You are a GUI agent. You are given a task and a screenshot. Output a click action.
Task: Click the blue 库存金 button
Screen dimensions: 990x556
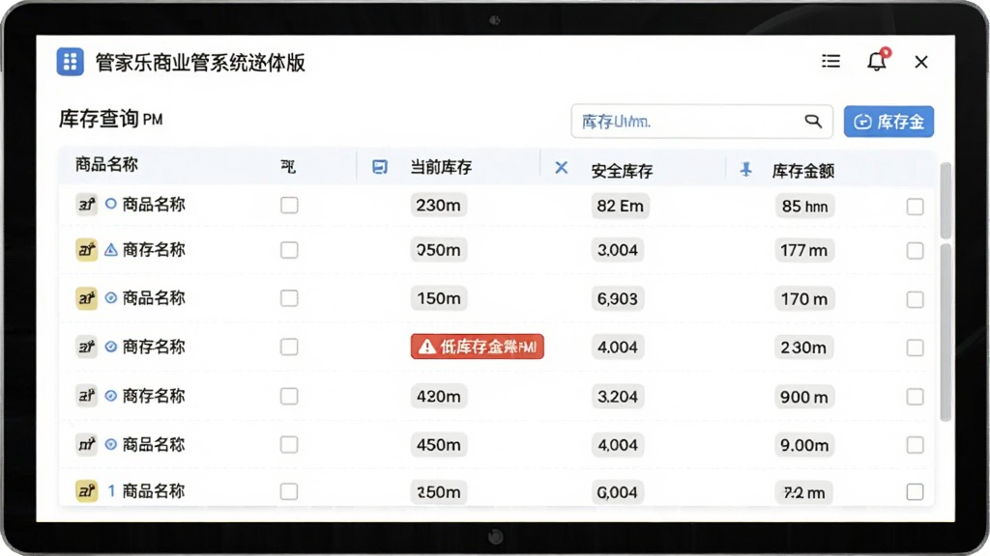(889, 122)
